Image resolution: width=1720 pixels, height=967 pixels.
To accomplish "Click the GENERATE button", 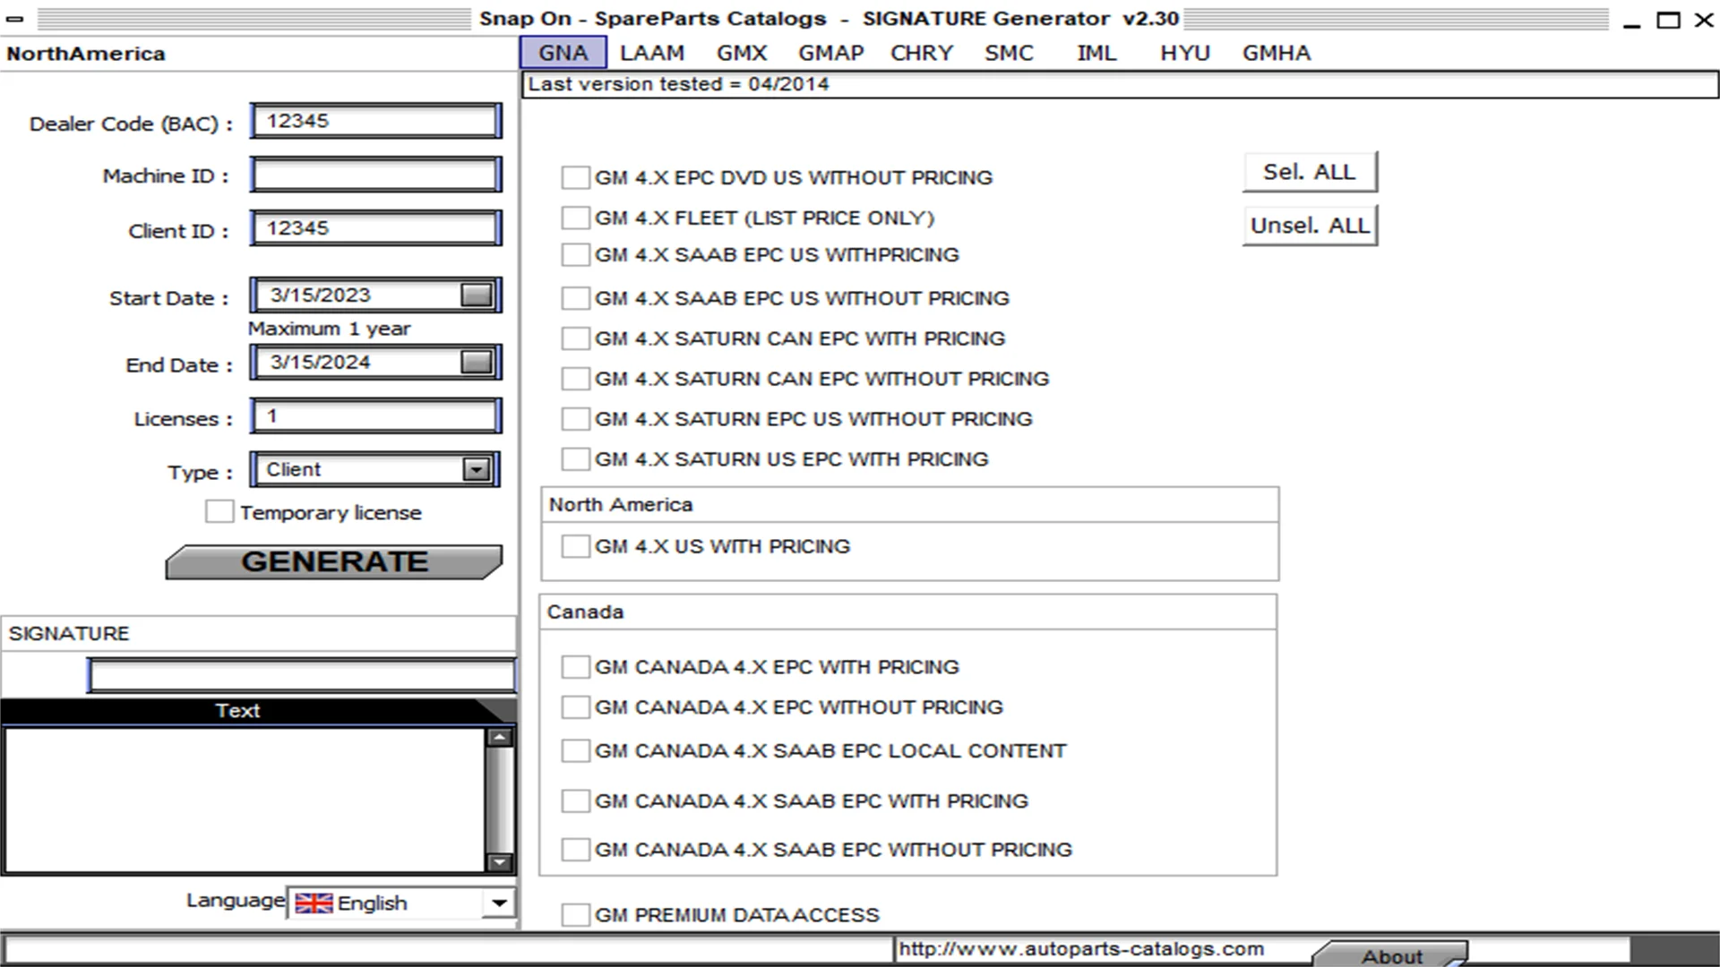I will tap(334, 561).
